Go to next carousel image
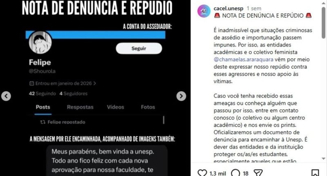This screenshot has height=176, width=327. (181, 96)
